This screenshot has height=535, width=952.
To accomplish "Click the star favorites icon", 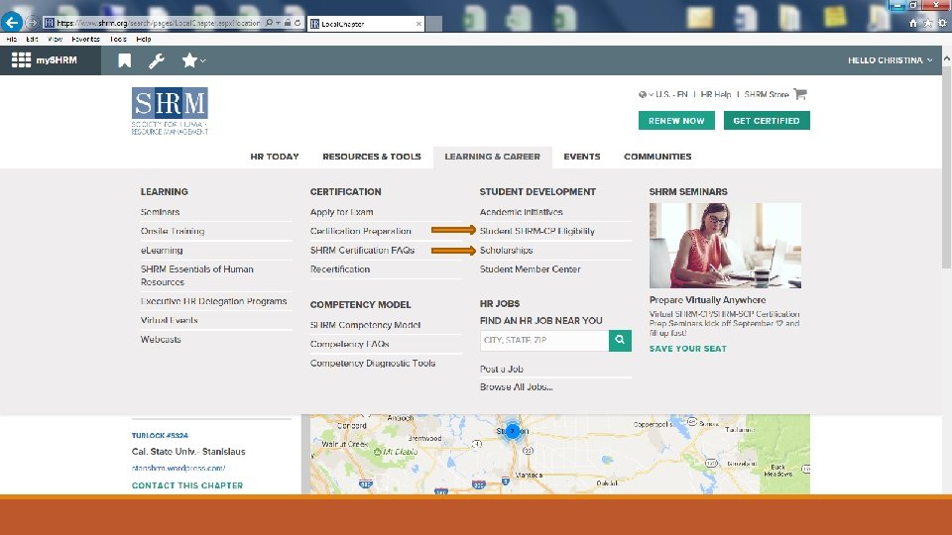I will [x=189, y=60].
